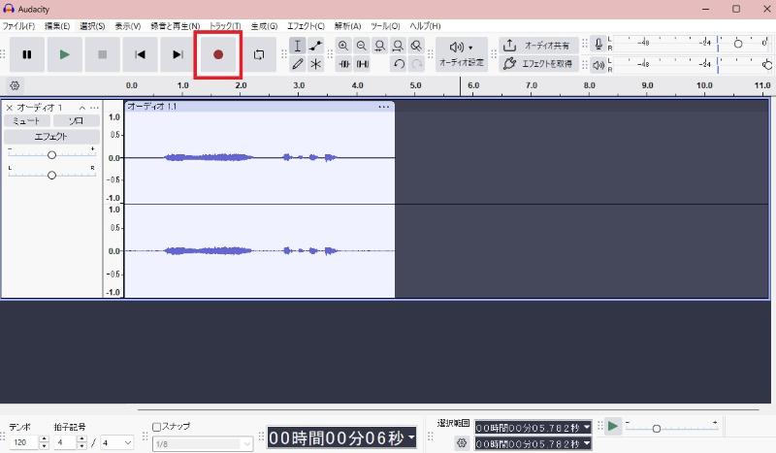Toggle the Loop button
776x453 pixels.
click(258, 54)
